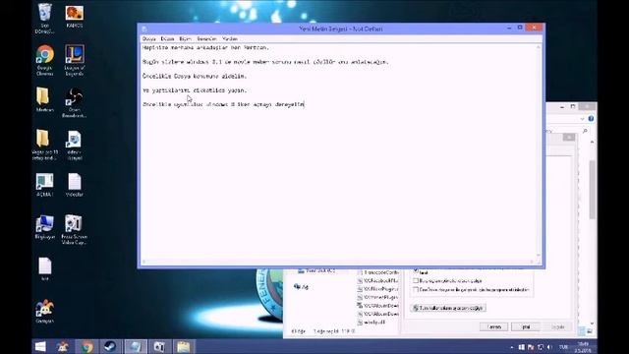629x354 pixels.
Task: Open the Yardım menu in Notepad
Action: click(x=230, y=39)
